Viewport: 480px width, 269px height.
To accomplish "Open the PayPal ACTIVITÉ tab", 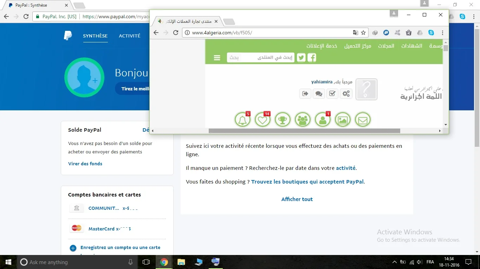I will [129, 36].
